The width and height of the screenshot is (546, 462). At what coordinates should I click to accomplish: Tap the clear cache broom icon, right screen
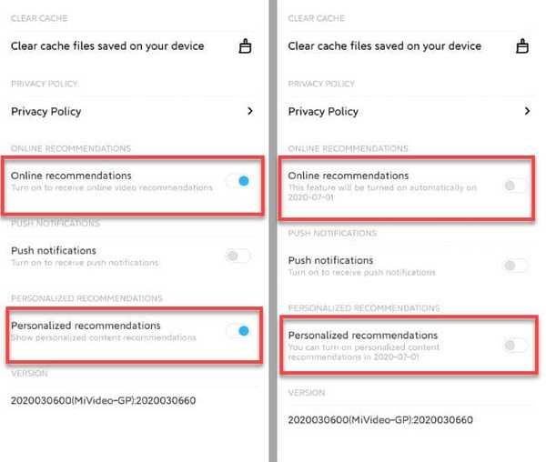(x=522, y=45)
